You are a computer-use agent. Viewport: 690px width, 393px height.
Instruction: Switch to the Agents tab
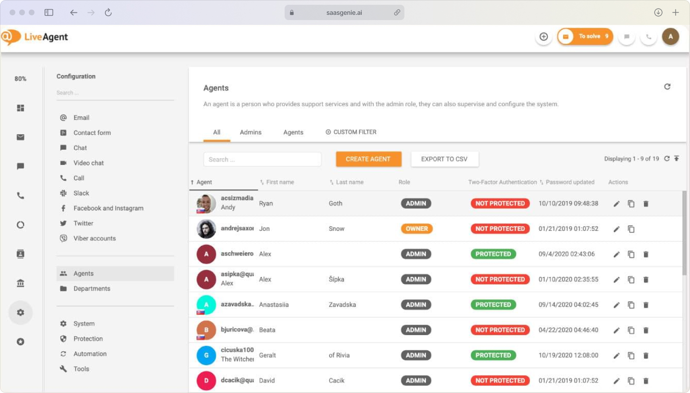point(293,132)
